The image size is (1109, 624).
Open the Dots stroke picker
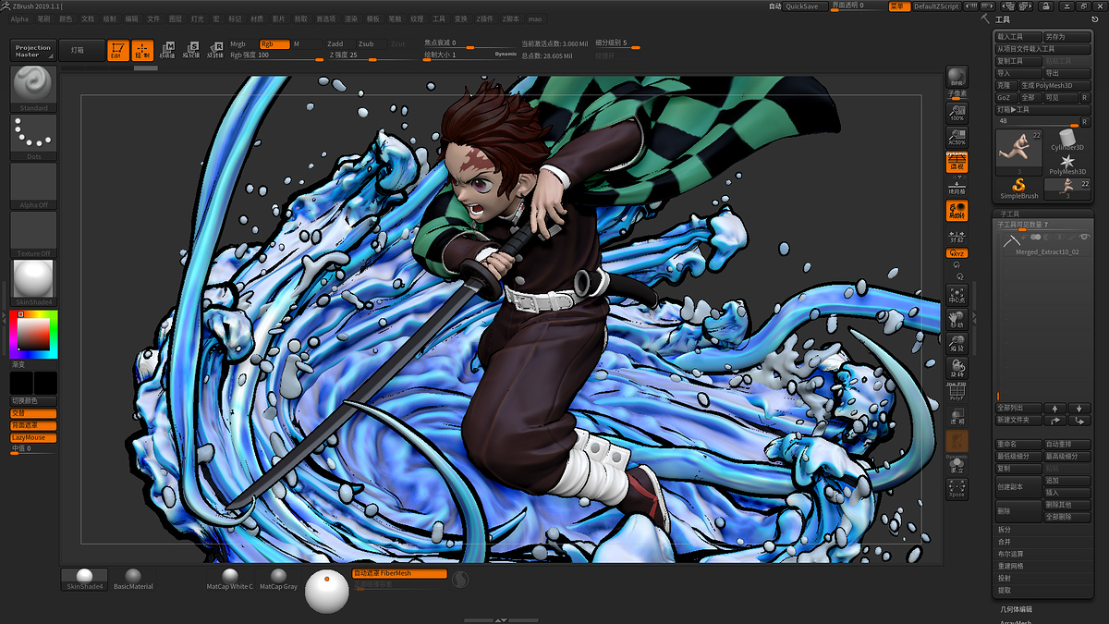33,137
